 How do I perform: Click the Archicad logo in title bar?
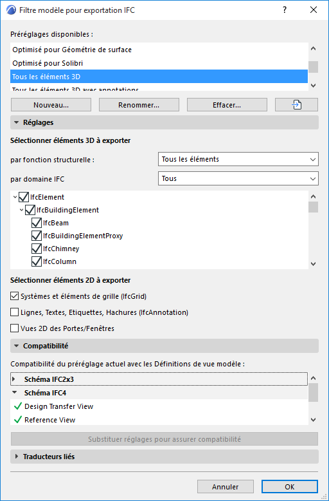pyautogui.click(x=12, y=10)
